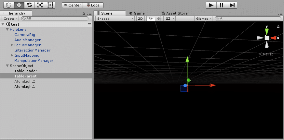Select SceneObject in hierarchy
The width and height of the screenshot is (284, 140).
tap(21, 66)
